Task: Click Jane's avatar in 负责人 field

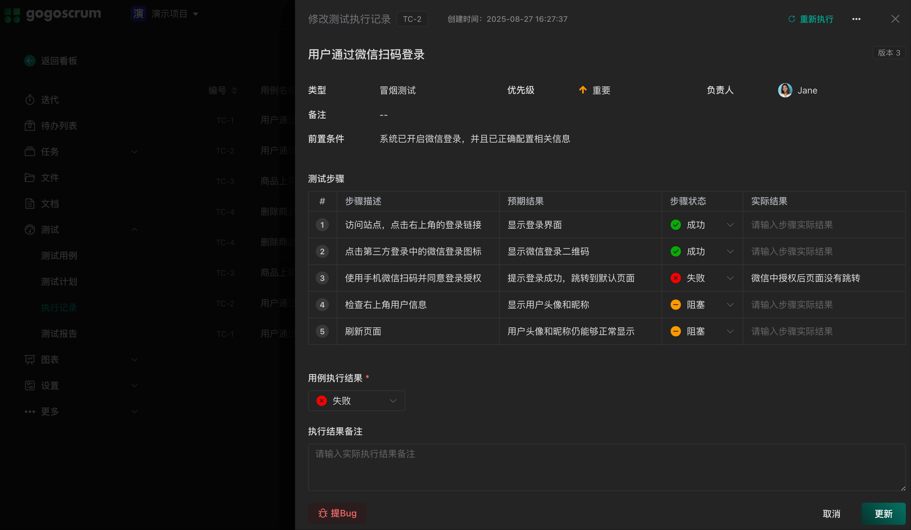Action: (x=785, y=90)
